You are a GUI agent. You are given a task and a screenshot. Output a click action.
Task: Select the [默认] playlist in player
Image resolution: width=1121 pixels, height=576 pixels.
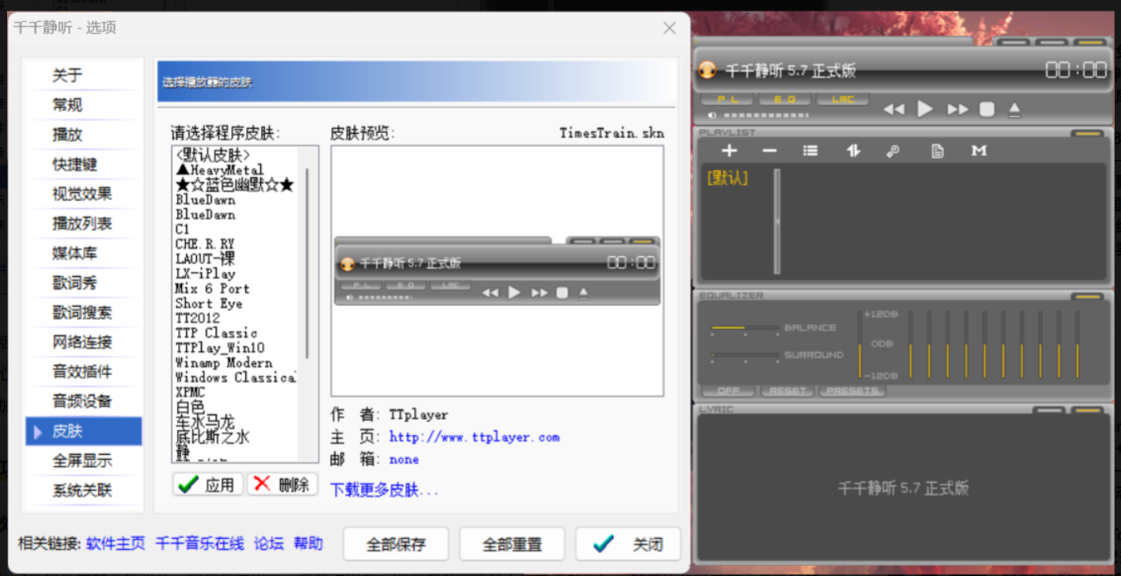(x=727, y=178)
